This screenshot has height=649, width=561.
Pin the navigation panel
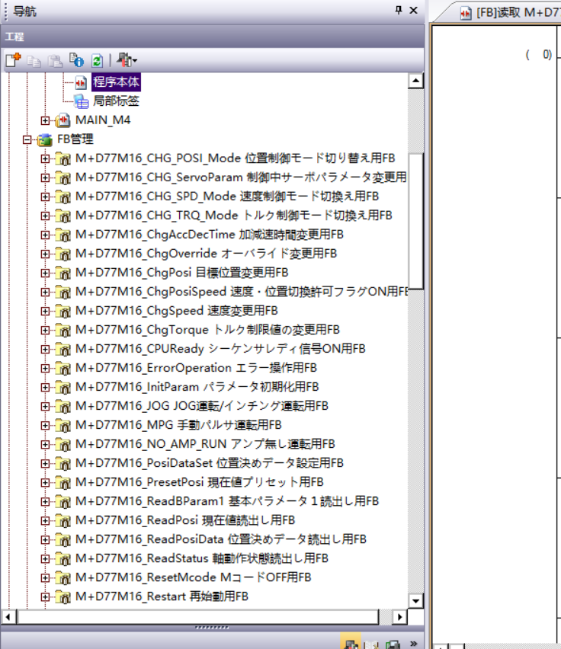(399, 11)
